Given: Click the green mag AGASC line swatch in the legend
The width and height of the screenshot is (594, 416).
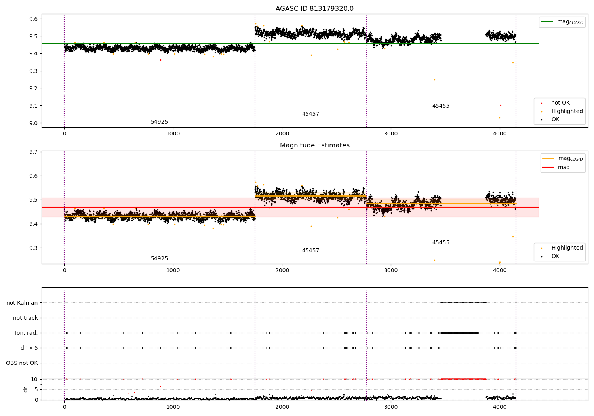Looking at the screenshot, I should [548, 22].
